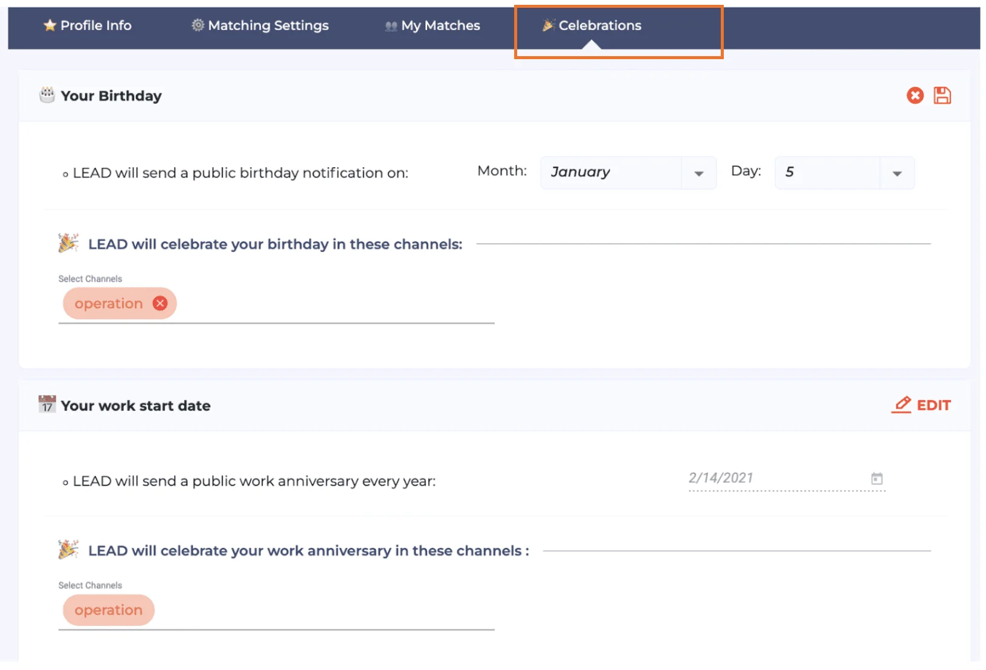Screen dimensions: 986x670
Task: Open the calendar picker for work start date
Action: click(877, 479)
